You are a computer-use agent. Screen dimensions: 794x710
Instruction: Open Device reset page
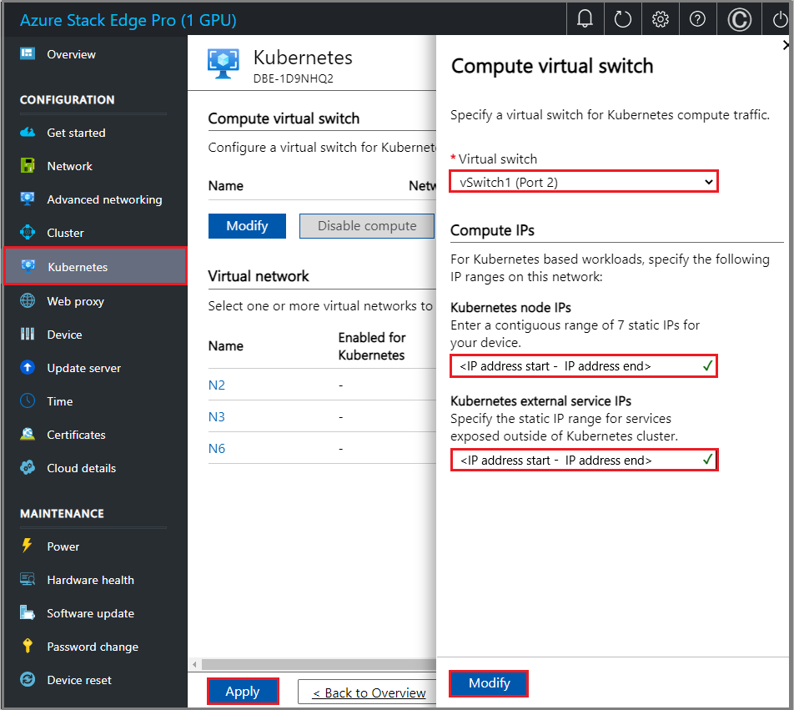point(79,680)
